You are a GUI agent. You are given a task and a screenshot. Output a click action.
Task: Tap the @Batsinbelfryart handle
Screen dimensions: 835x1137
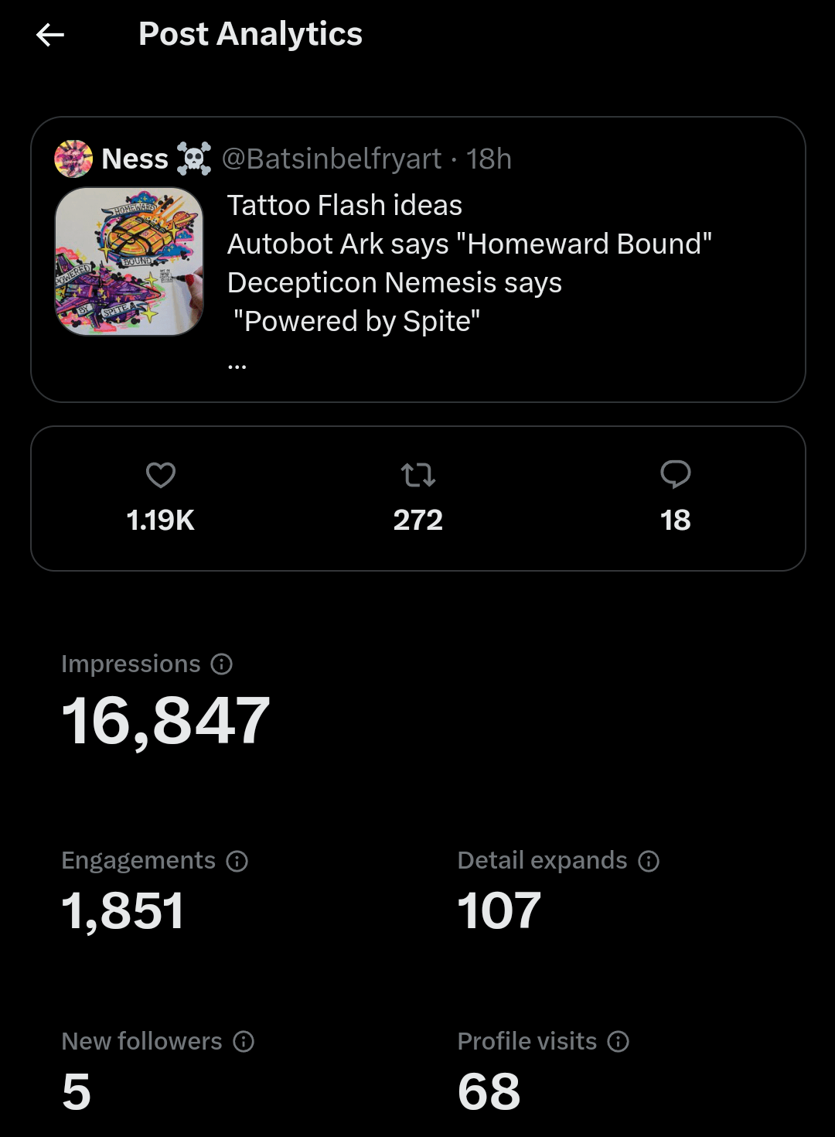(x=332, y=159)
